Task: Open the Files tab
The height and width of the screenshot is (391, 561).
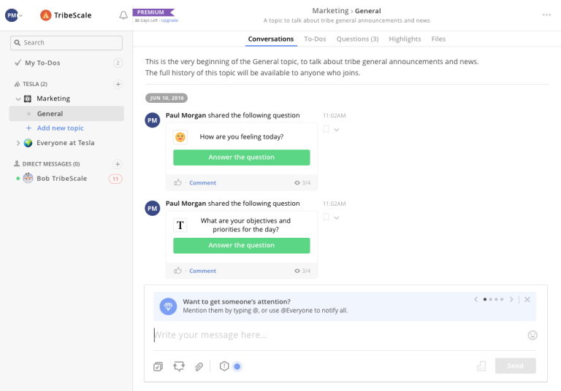Action: pos(438,39)
